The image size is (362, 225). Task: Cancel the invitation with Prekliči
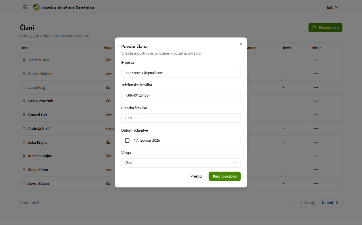[196, 176]
